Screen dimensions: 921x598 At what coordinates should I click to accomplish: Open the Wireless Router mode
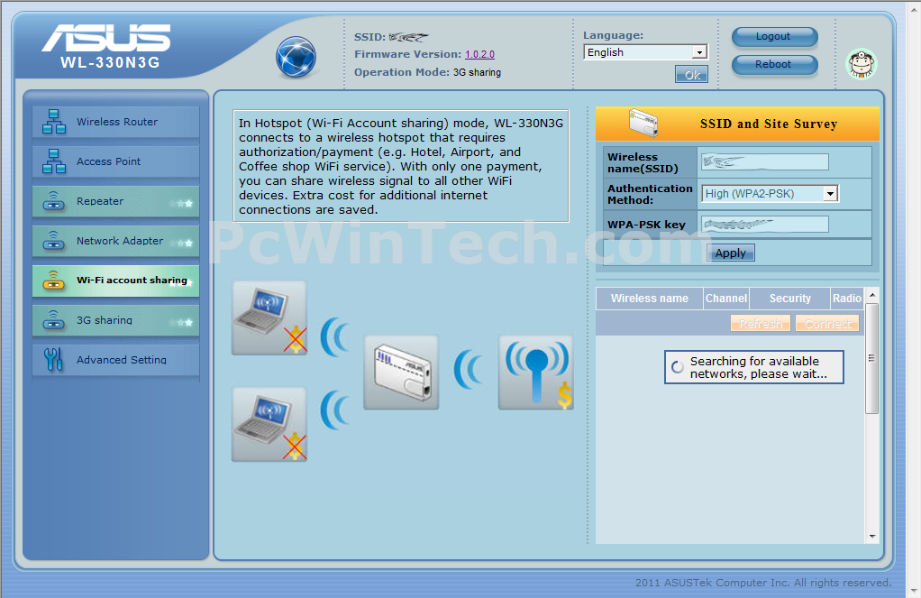pyautogui.click(x=115, y=122)
